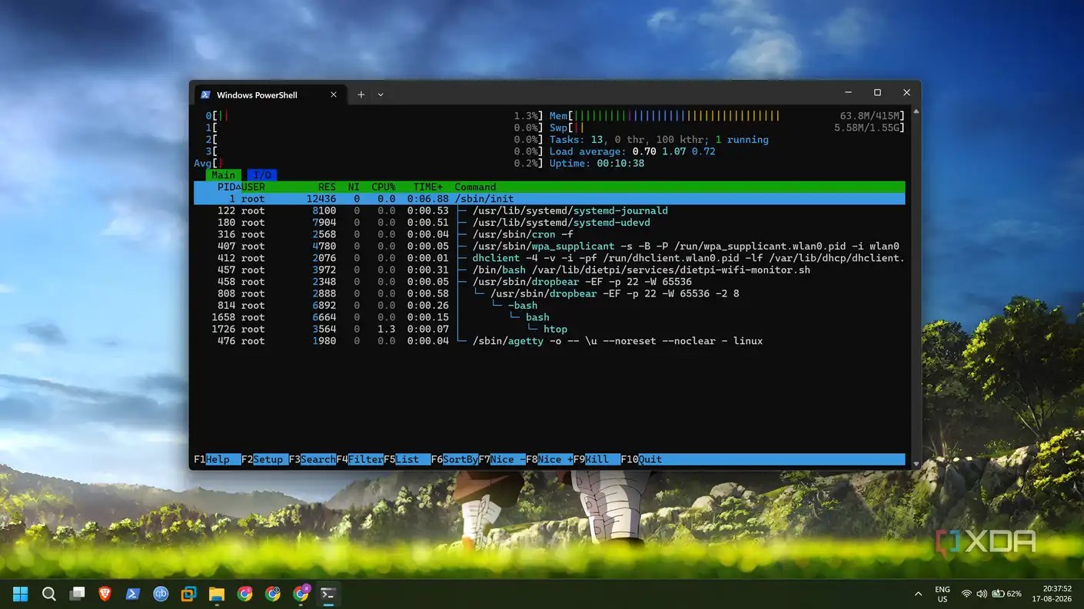Add a new terminal tab
The width and height of the screenshot is (1084, 609).
(361, 94)
